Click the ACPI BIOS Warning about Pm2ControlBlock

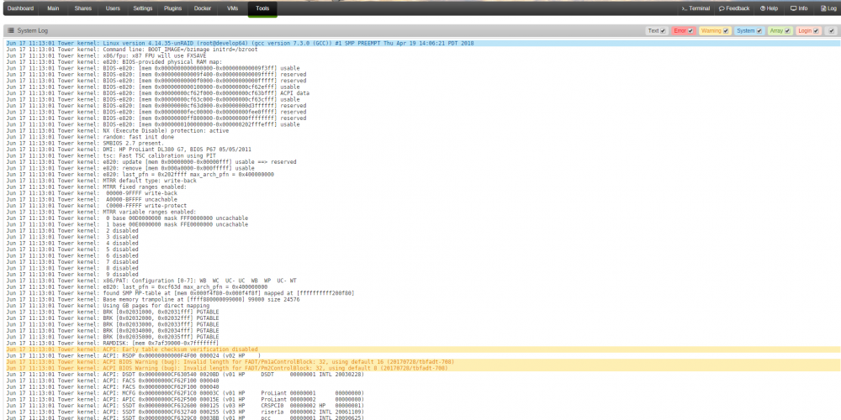point(423,368)
